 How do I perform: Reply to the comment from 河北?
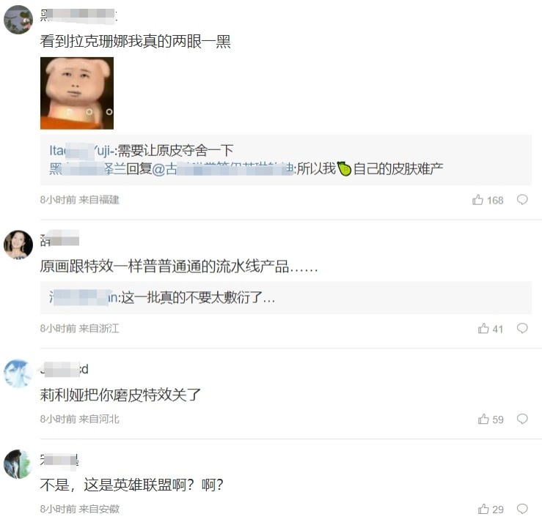tap(522, 419)
